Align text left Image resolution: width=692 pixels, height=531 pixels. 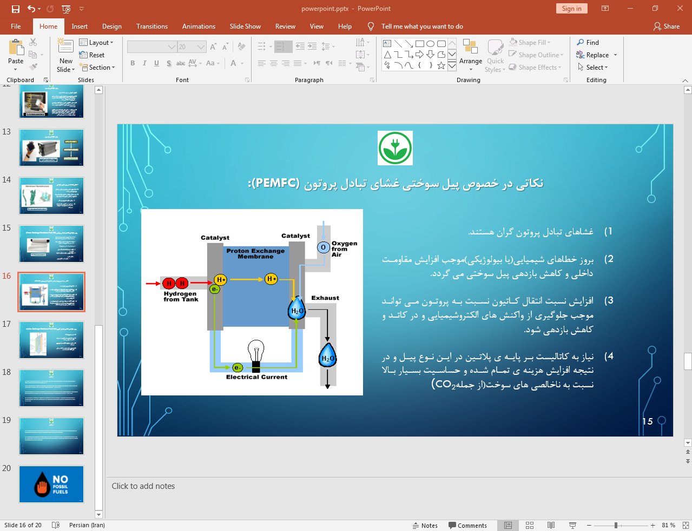coord(262,63)
